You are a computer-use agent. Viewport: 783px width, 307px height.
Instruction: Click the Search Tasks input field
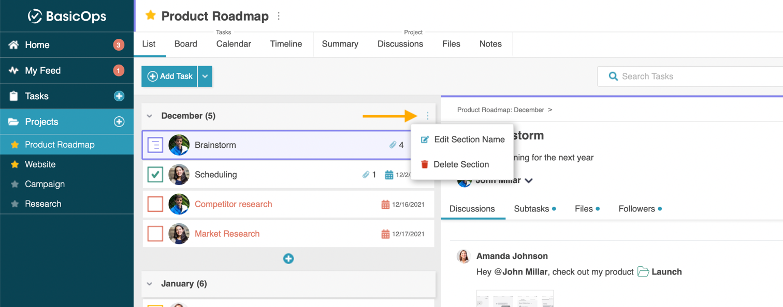click(x=694, y=76)
